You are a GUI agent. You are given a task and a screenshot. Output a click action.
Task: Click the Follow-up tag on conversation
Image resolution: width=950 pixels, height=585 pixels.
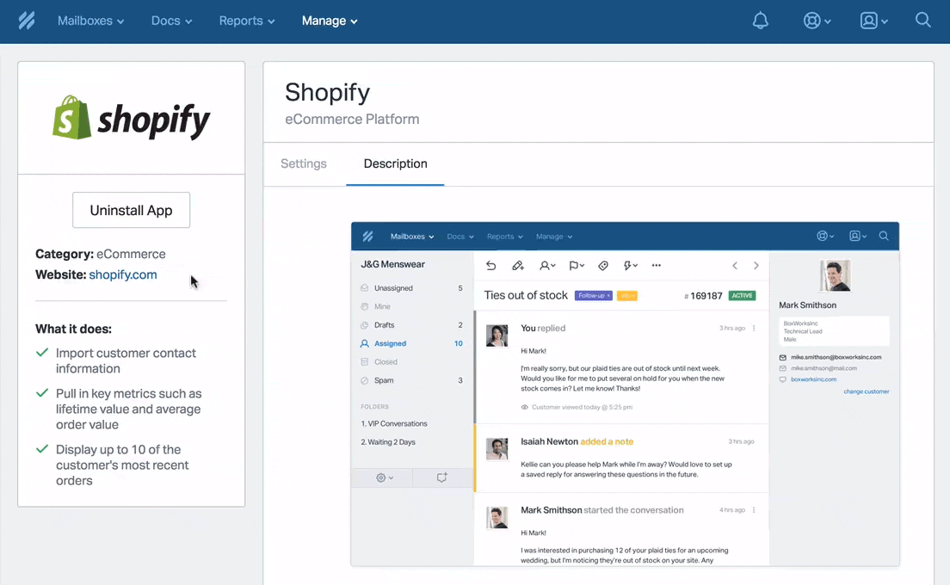click(593, 296)
